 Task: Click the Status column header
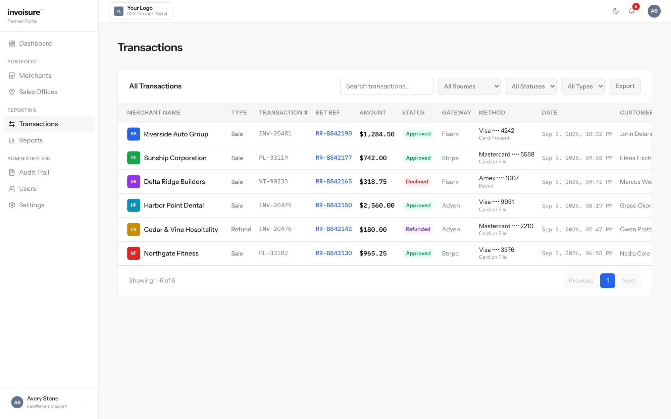pos(413,113)
